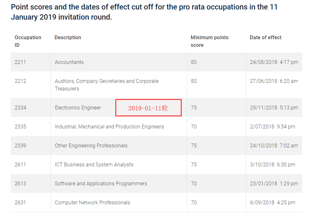The image size is (316, 216).
Task: Click the 29/11/2018 5:13 pm date
Action: [274, 108]
